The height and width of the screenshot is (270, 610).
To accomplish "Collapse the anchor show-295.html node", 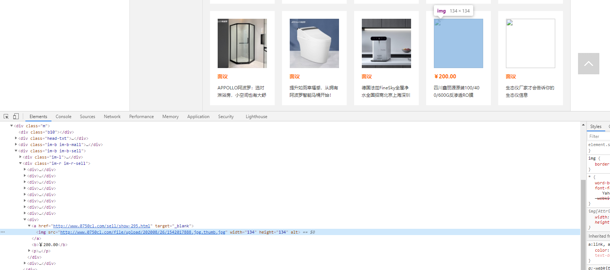I will pyautogui.click(x=29, y=226).
